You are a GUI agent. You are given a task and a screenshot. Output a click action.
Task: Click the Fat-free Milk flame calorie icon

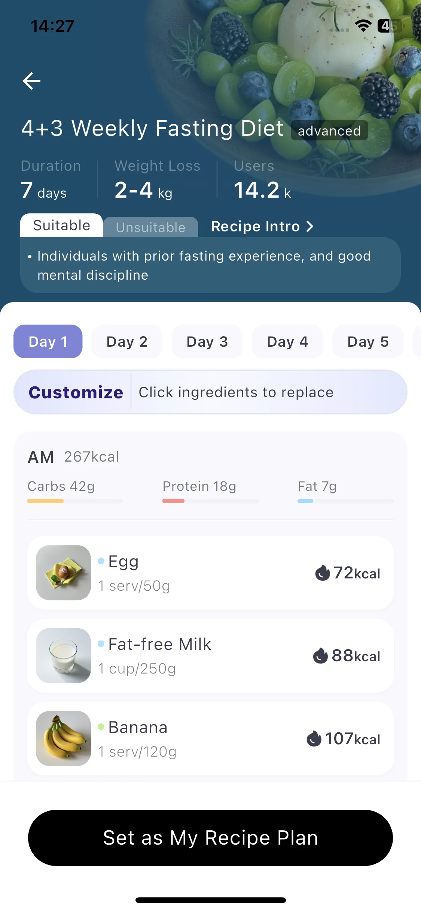click(x=320, y=656)
